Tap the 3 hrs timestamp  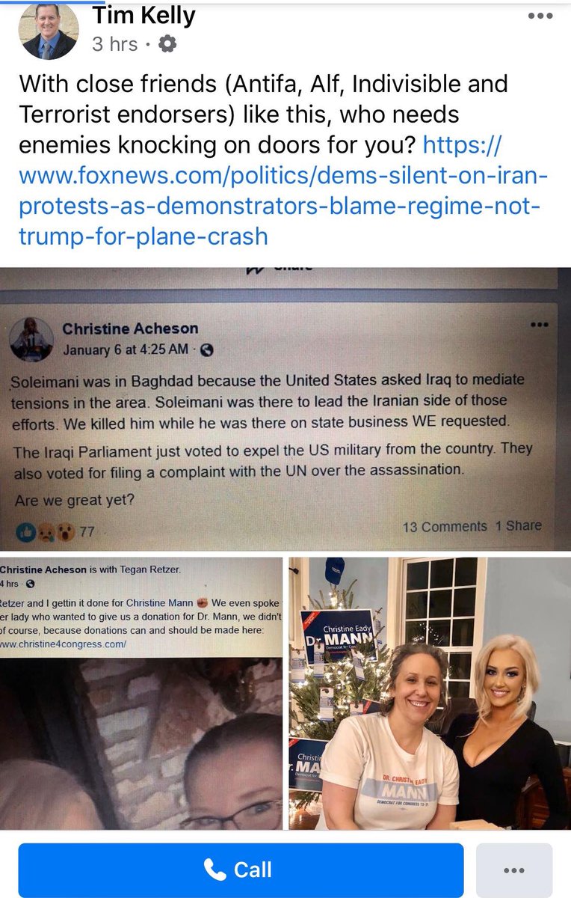pyautogui.click(x=115, y=44)
